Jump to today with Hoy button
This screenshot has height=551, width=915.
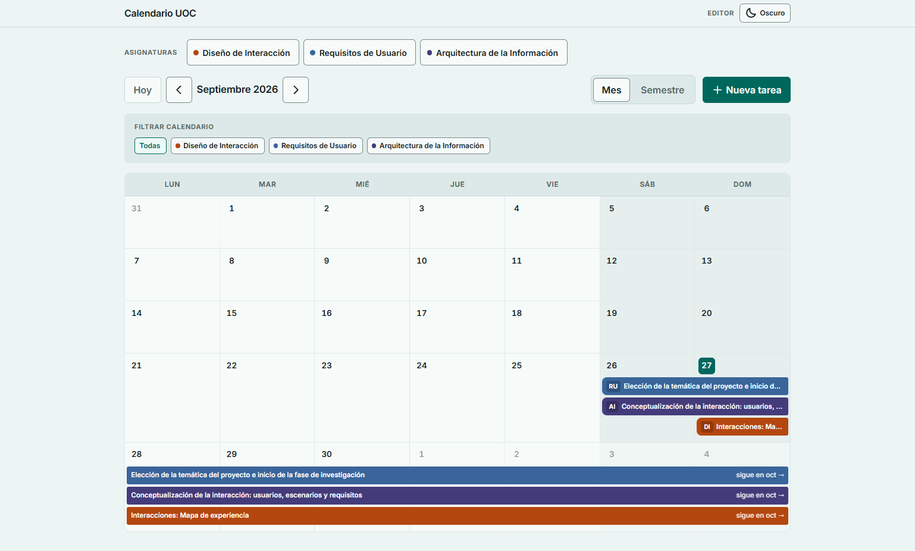pyautogui.click(x=143, y=90)
